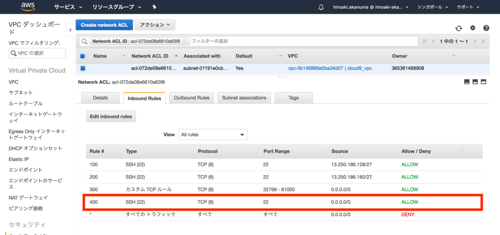This screenshot has width=500, height=235.
Task: Open インターネットゲートウェイ in the sidebar
Action: point(35,117)
